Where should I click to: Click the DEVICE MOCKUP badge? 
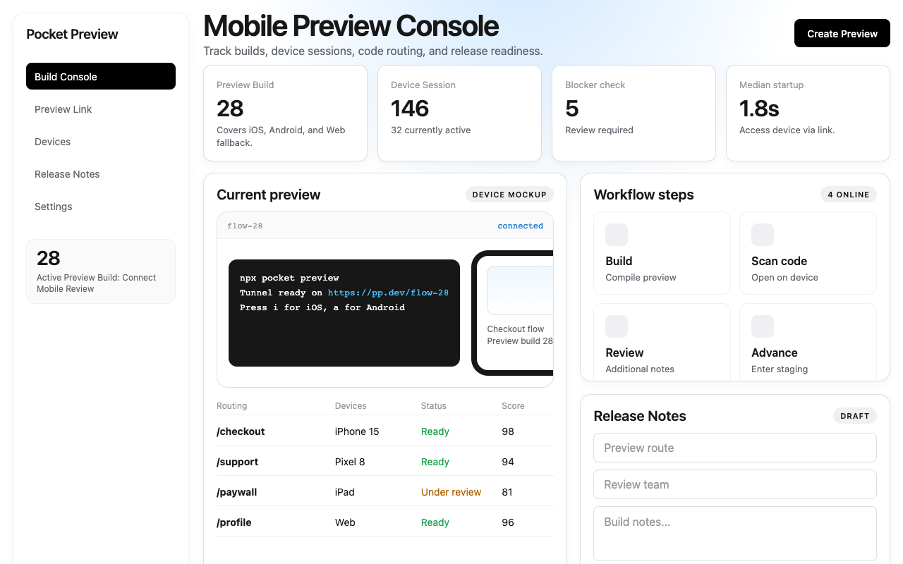[509, 195]
